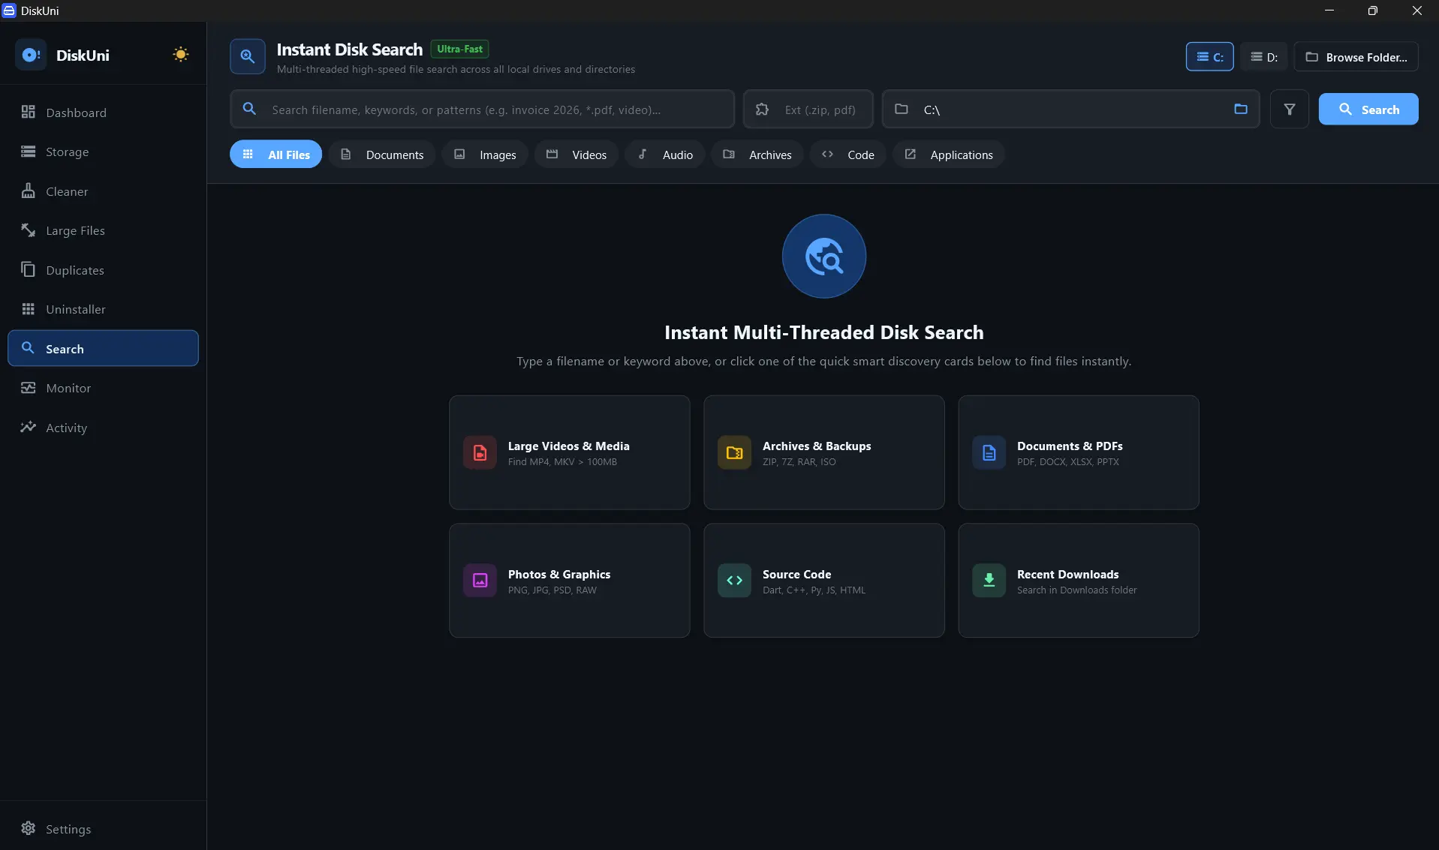This screenshot has width=1439, height=850.
Task: Open the Duplicates finder
Action: click(x=103, y=270)
